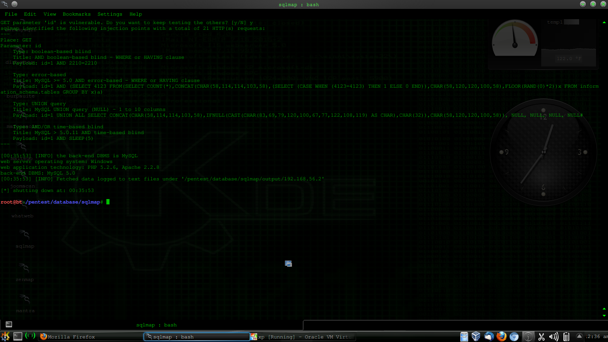
Task: Open the Help menu
Action: tap(135, 14)
